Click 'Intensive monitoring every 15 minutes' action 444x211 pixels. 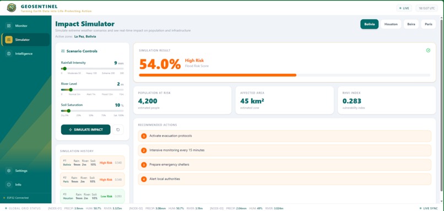[285, 150]
